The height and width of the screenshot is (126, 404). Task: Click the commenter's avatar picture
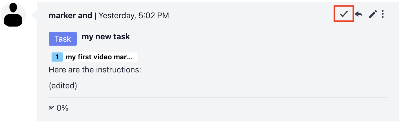tap(13, 15)
